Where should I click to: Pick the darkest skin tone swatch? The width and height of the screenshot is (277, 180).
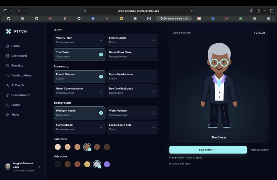[x=107, y=147]
